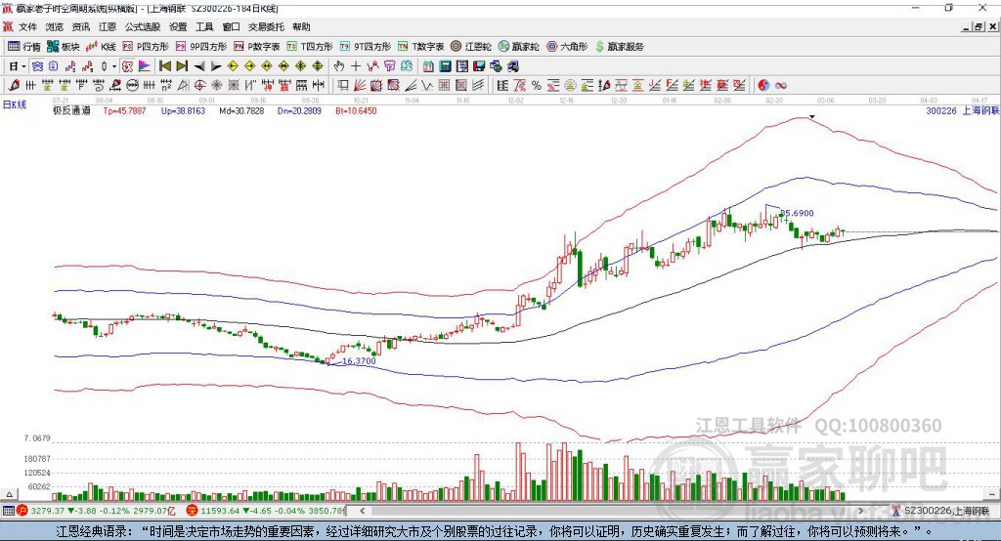Select the zigzag wave line tool

click(428, 86)
